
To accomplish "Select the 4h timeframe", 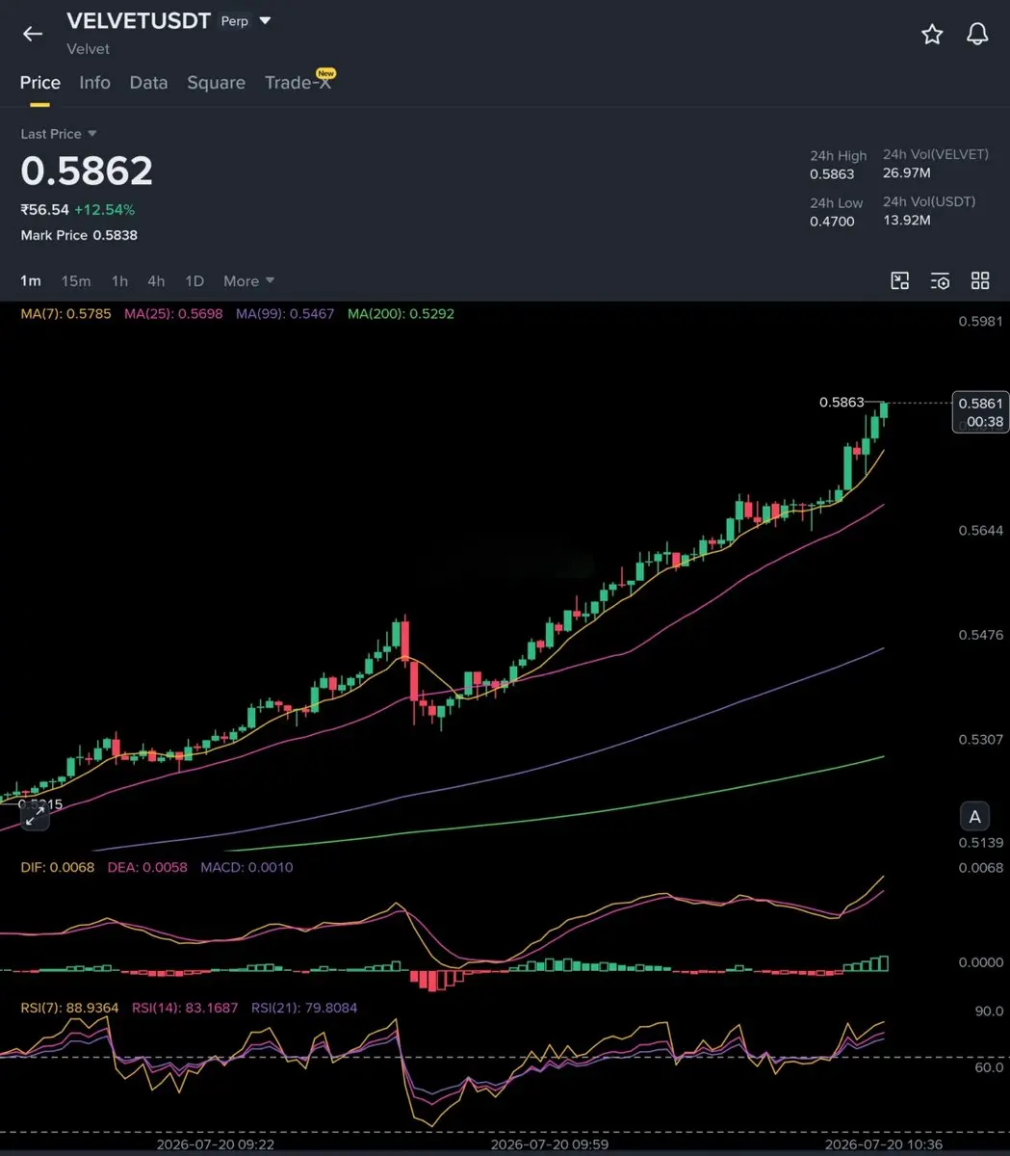I will pos(156,281).
